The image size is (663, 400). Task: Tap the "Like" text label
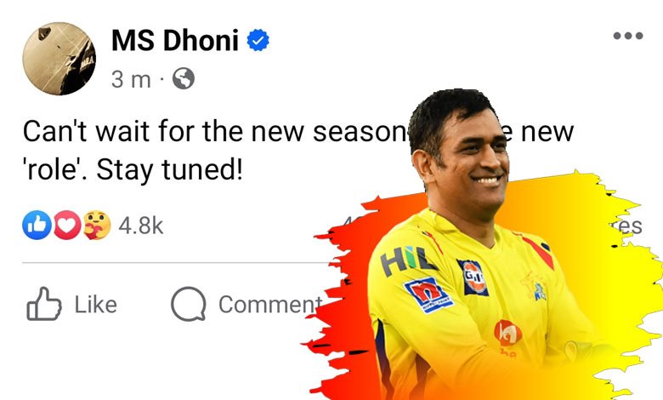point(95,305)
